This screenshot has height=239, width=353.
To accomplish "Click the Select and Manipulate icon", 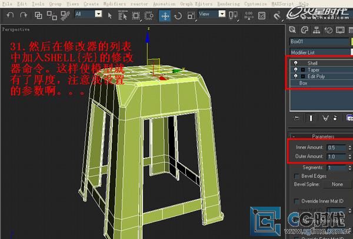I will click(x=248, y=16).
